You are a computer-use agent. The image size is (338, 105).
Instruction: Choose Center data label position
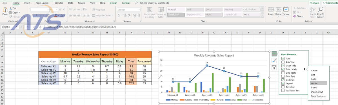coord(315,70)
